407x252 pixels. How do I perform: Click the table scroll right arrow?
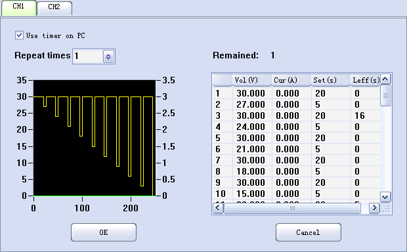click(x=374, y=208)
